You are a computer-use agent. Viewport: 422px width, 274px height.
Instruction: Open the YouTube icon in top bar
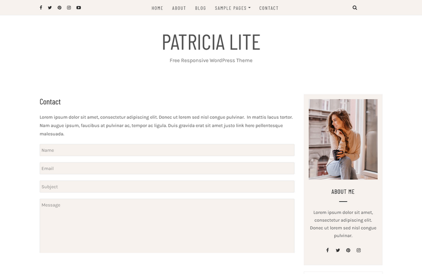coord(79,7)
